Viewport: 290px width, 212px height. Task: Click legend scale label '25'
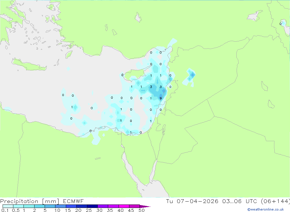pyautogui.click(x=89, y=210)
